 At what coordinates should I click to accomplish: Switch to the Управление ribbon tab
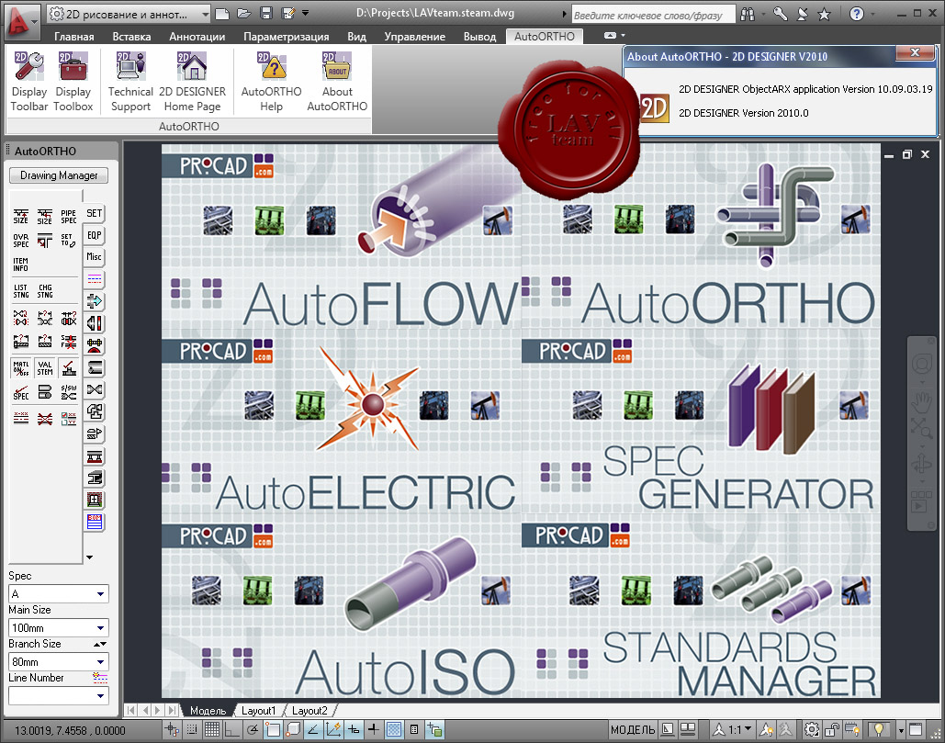point(415,36)
